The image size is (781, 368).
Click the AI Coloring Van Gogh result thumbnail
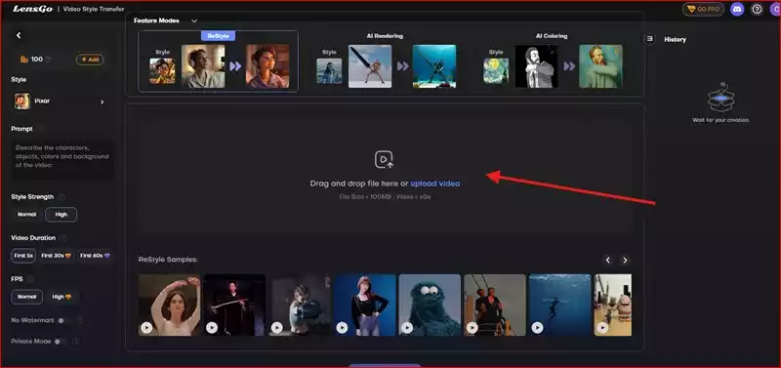click(x=600, y=66)
